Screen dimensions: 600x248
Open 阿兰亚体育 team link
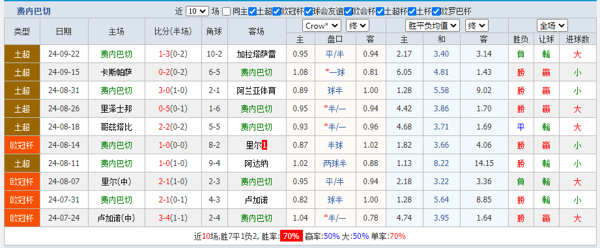(257, 90)
